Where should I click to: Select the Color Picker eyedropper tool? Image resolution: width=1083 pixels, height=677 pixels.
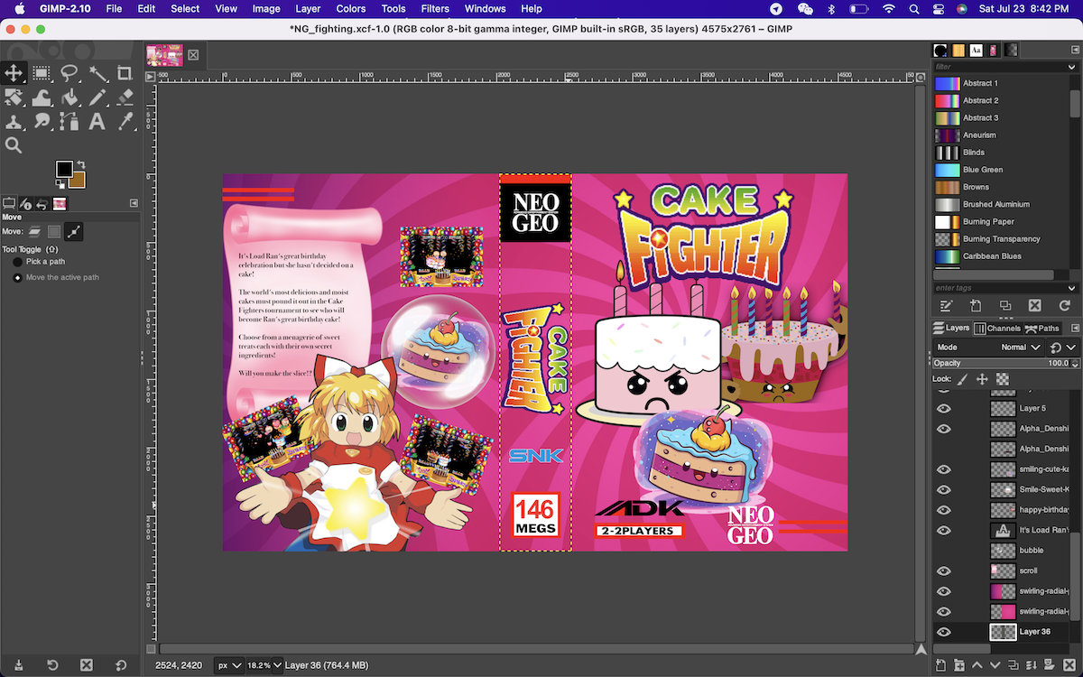click(125, 121)
